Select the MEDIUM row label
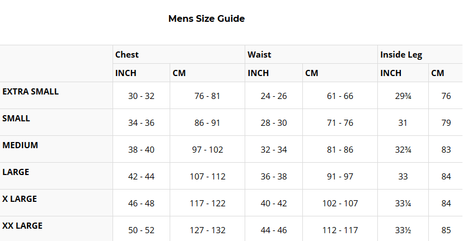 20,145
